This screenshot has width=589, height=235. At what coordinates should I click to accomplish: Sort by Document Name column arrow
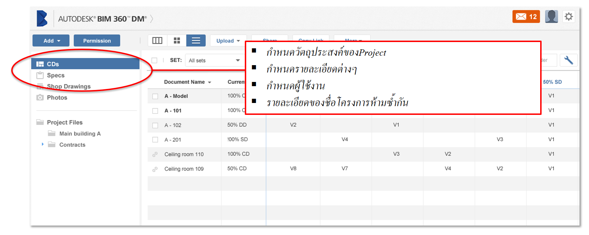[x=210, y=82]
